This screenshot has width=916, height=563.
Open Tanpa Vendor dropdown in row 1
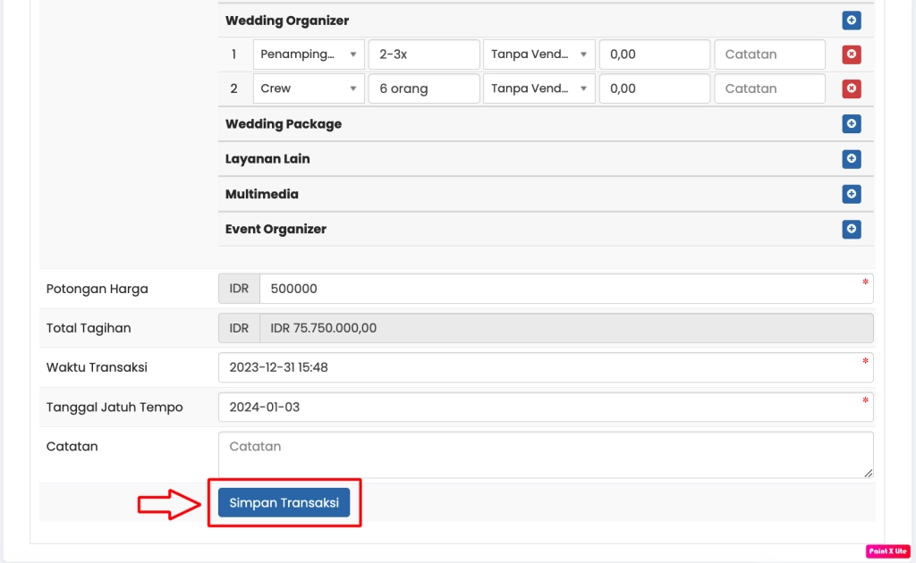click(x=539, y=55)
